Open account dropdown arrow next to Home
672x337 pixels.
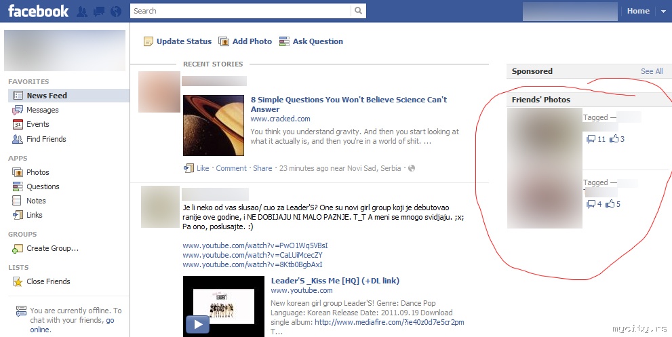(663, 12)
